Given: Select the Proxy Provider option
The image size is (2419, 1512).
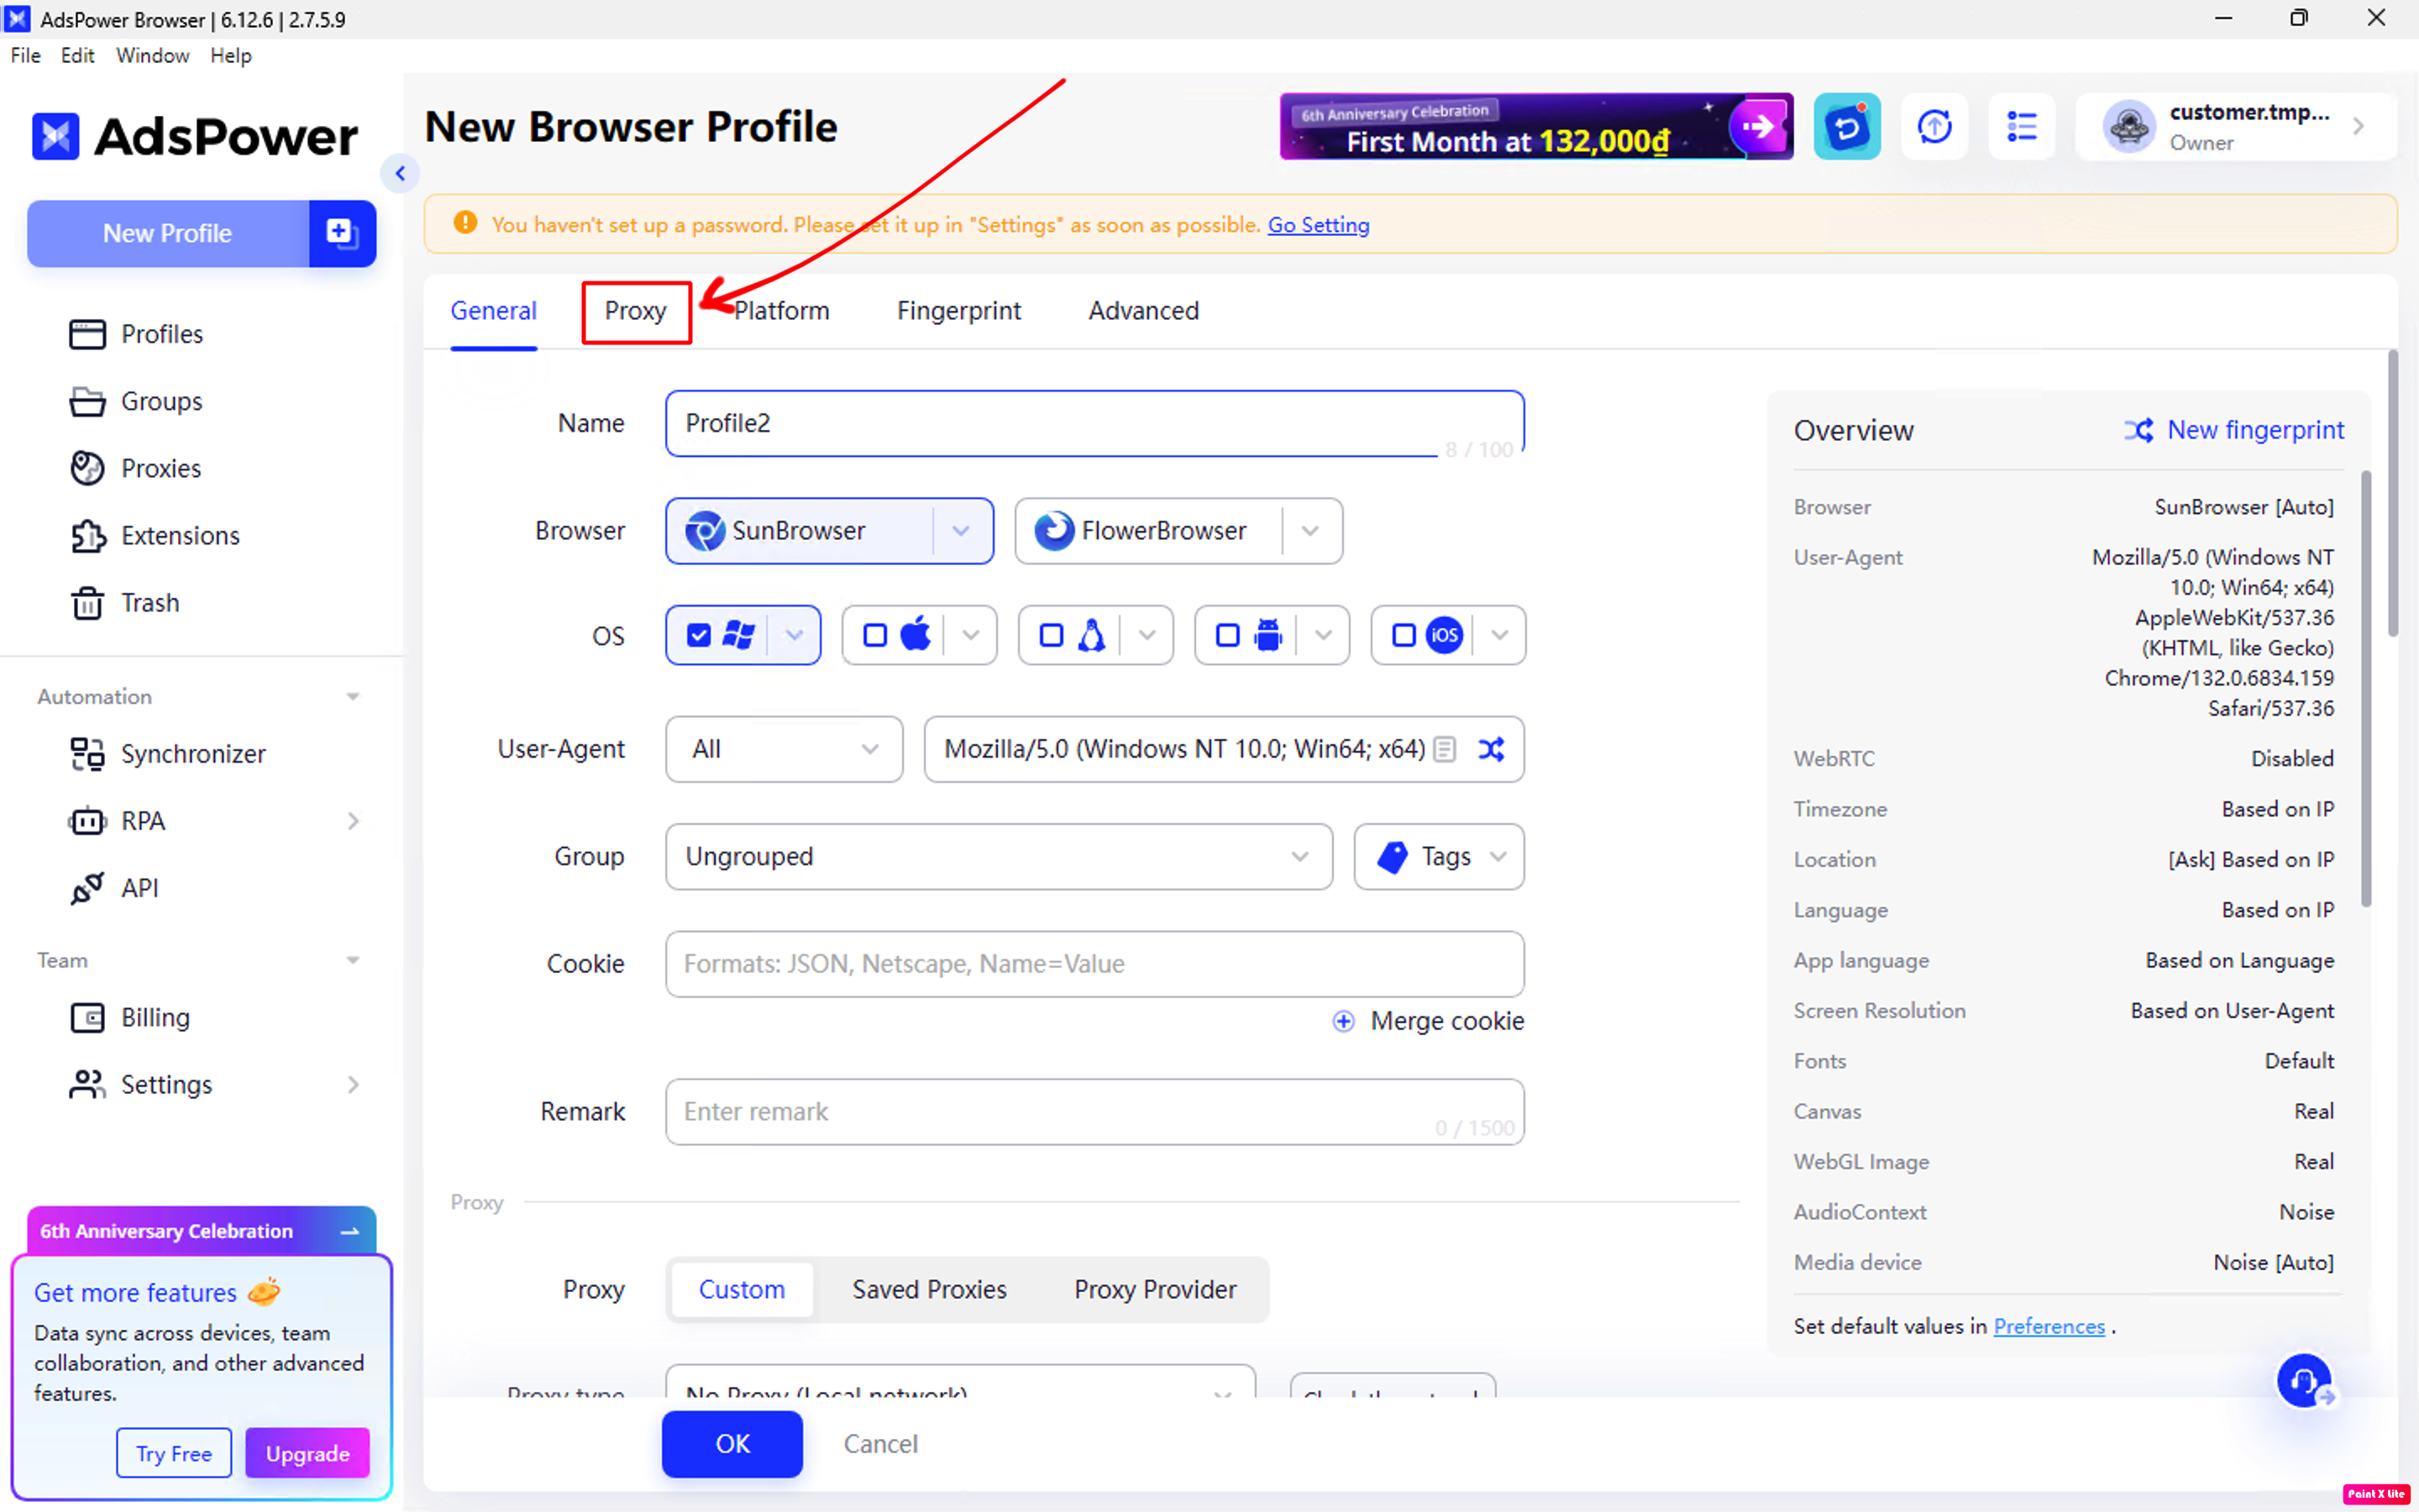Looking at the screenshot, I should click(1156, 1290).
